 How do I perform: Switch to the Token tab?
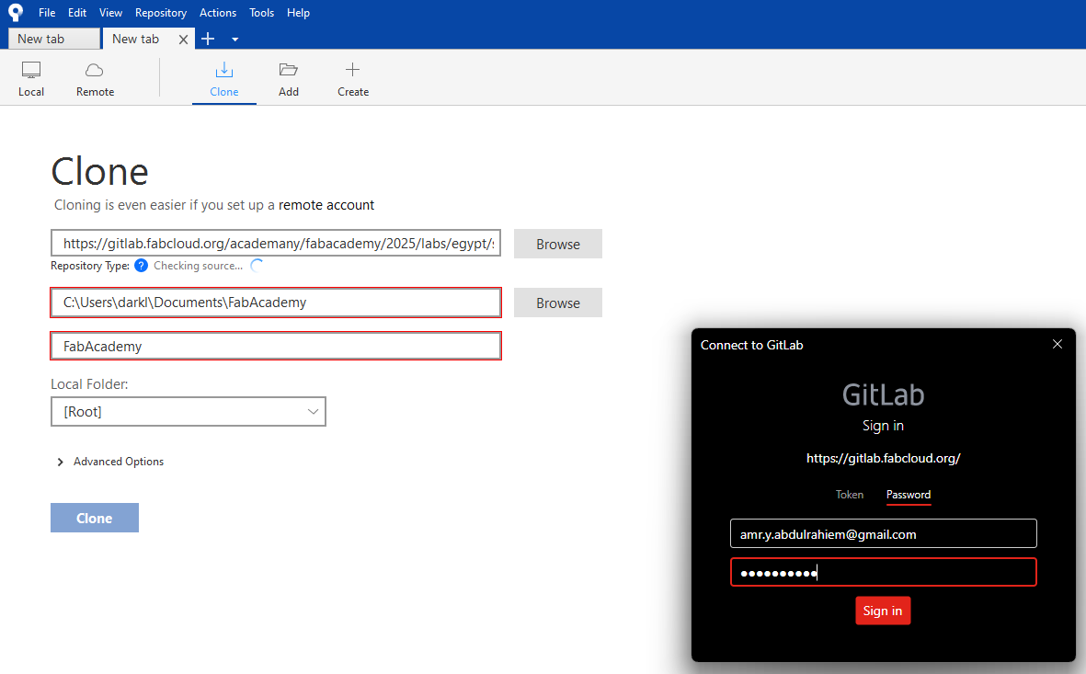click(x=849, y=495)
